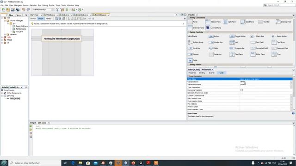Image resolution: width=296 pixels, height=166 pixels.
Task: Pick the Desktop Pane palette component
Action: pyautogui.click(x=284, y=22)
